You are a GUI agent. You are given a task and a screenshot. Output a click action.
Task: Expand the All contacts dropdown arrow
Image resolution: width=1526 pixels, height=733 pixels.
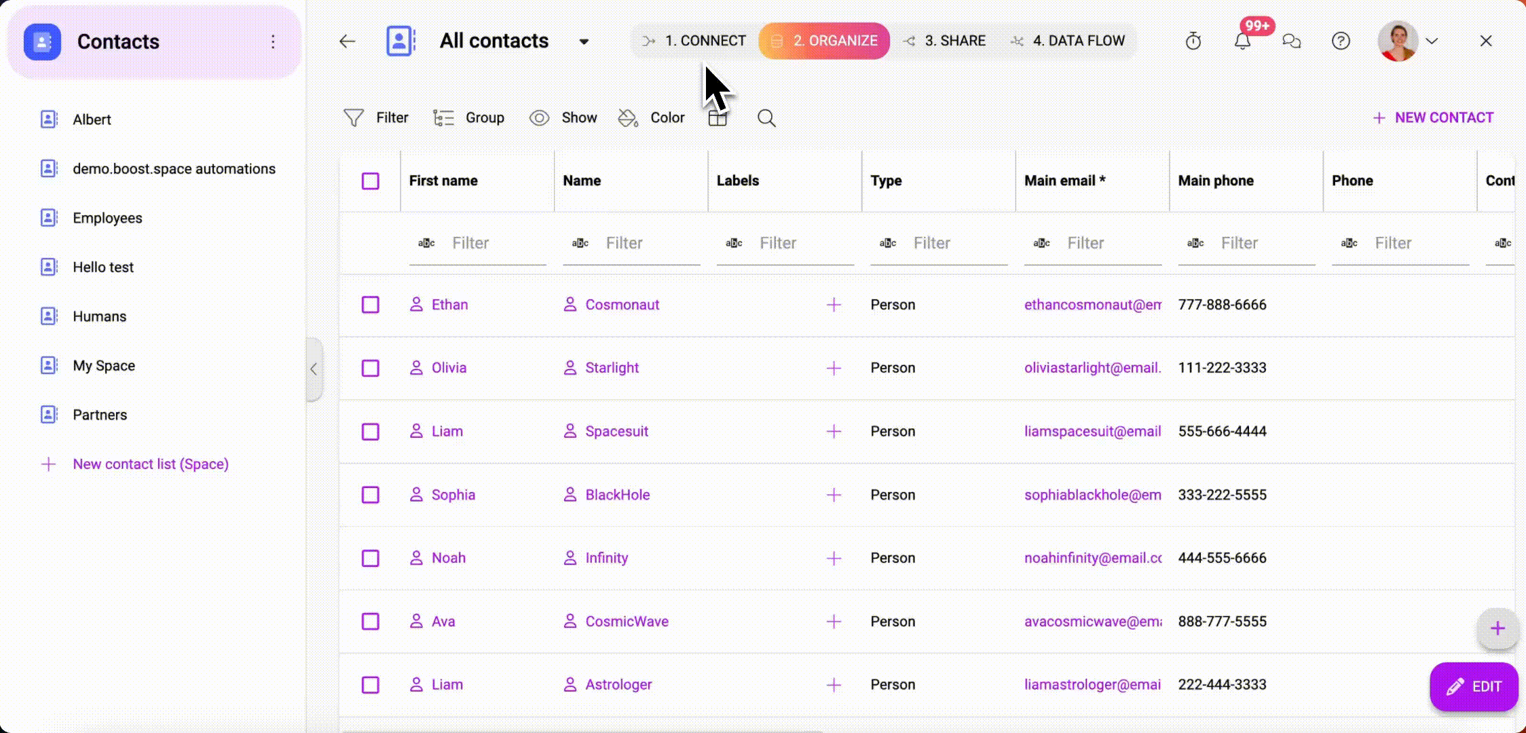click(x=584, y=41)
